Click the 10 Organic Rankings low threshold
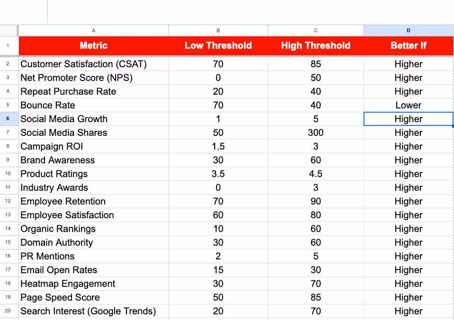The image size is (454, 320). (x=218, y=229)
